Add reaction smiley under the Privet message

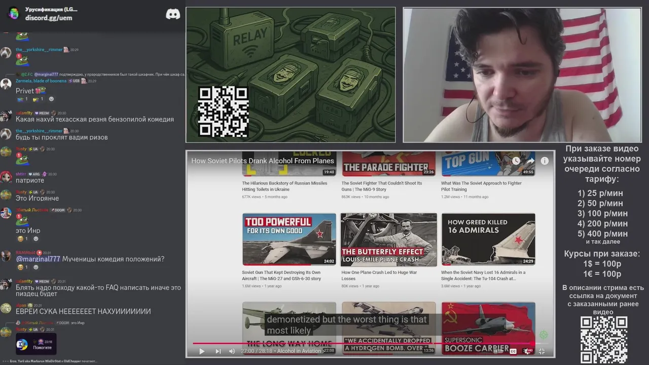(x=51, y=99)
